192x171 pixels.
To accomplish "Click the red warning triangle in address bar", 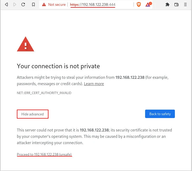I will click(x=44, y=4).
